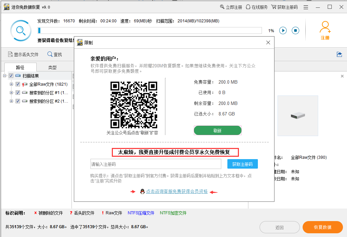Click 全部Raw文件 (390) in the preview panel
This screenshot has width=347, height=237.
[x=309, y=157]
